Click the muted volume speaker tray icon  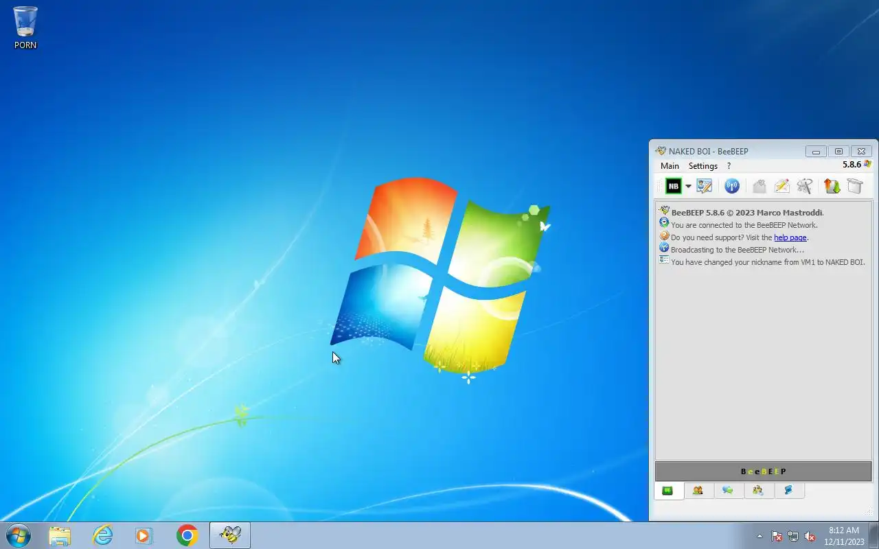(x=810, y=536)
